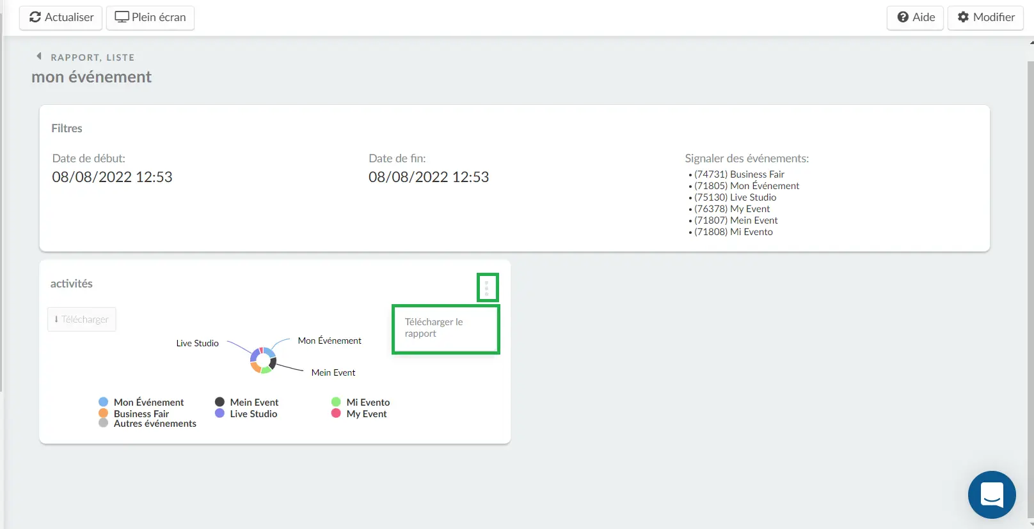This screenshot has width=1034, height=529.
Task: Open Plein écran fullscreen mode
Action: 150,17
